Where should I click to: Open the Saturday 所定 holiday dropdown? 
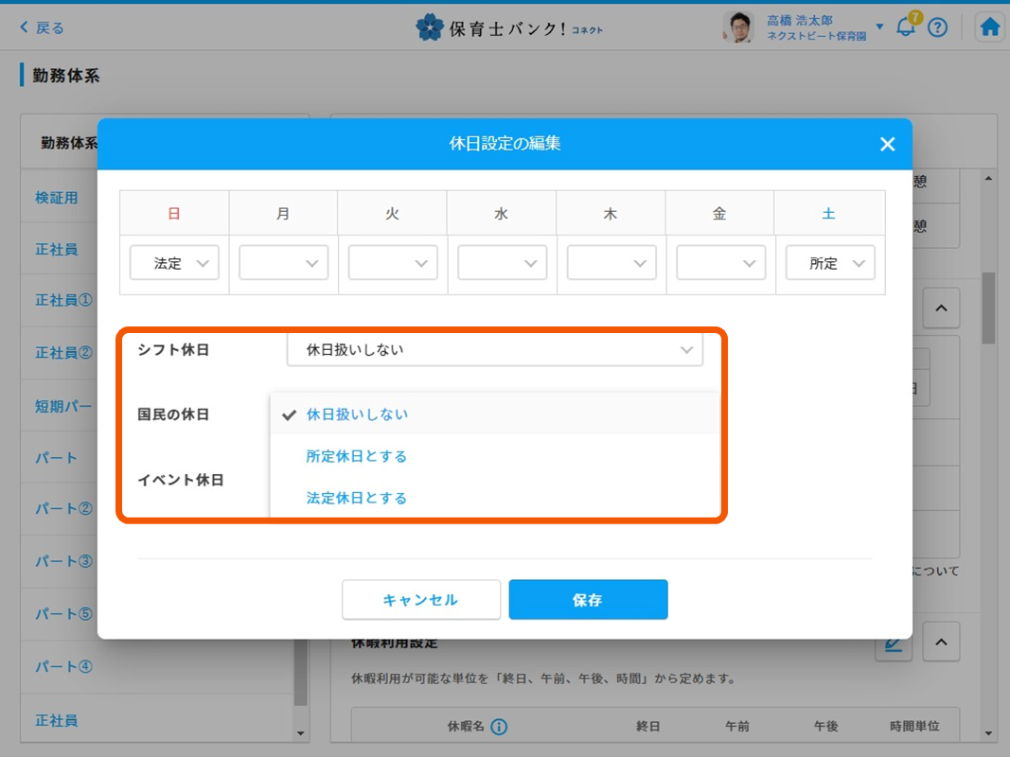point(830,263)
